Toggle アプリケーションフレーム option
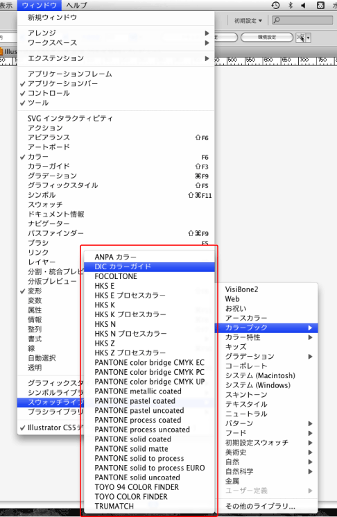The width and height of the screenshot is (337, 517). tap(116, 74)
